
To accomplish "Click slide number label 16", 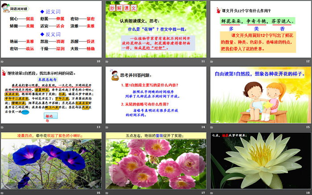I will click(99, 193).
